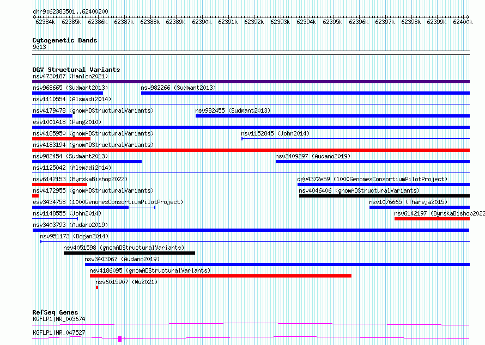Click nsv4183194 (gnomADStructuralVariants) label
This screenshot has width=485, height=345.
point(93,145)
